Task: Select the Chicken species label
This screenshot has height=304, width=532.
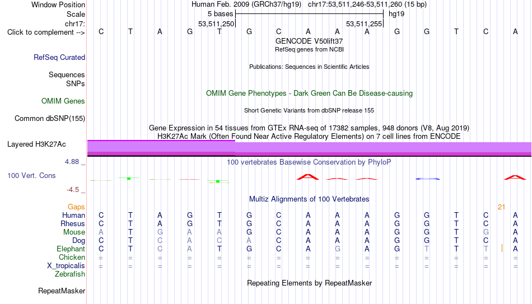Action: pyautogui.click(x=72, y=257)
